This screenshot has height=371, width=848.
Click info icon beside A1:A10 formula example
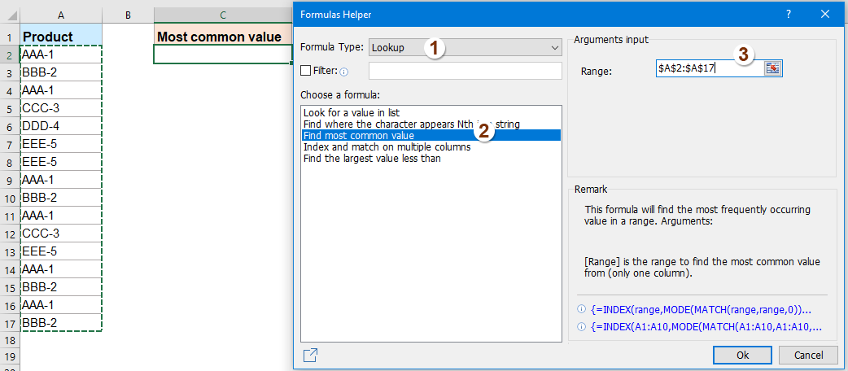tap(581, 326)
